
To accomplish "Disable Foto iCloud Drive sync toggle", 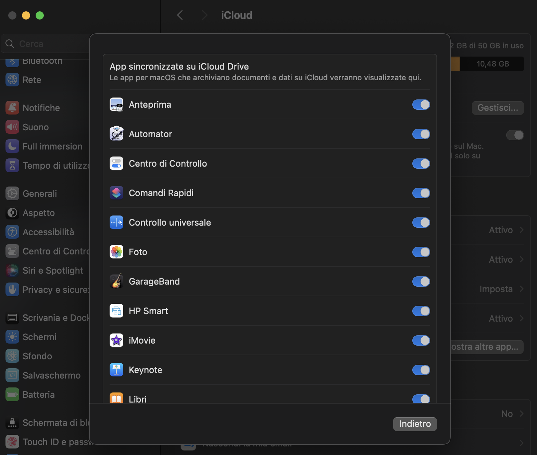I will pos(421,252).
